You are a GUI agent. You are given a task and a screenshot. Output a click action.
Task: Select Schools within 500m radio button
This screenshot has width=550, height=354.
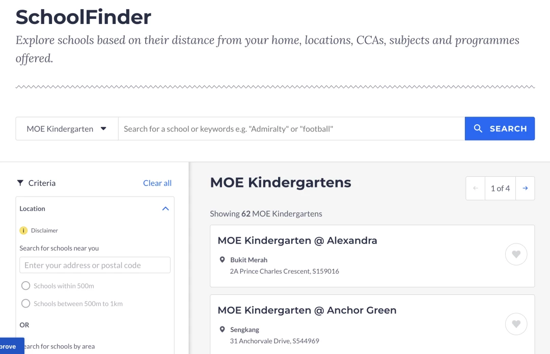click(25, 286)
